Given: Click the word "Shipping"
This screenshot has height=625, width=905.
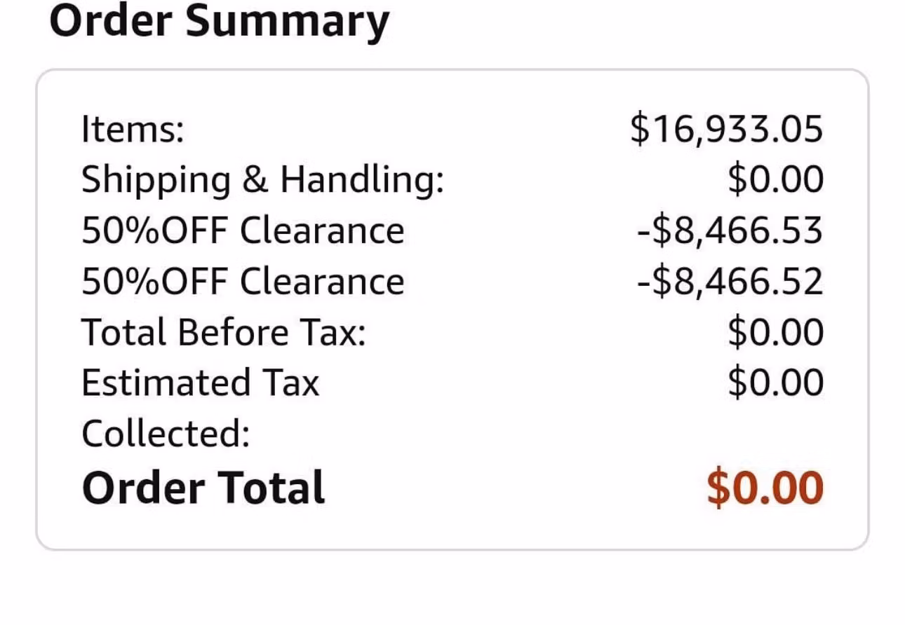Looking at the screenshot, I should [x=156, y=180].
